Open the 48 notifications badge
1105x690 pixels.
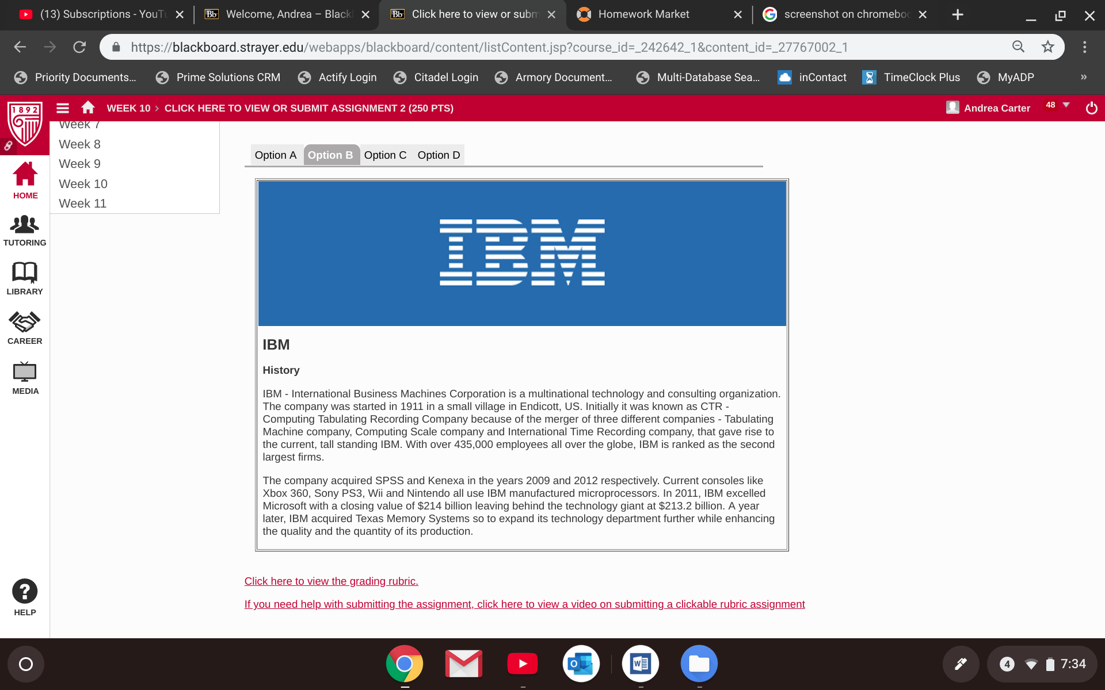pyautogui.click(x=1051, y=105)
